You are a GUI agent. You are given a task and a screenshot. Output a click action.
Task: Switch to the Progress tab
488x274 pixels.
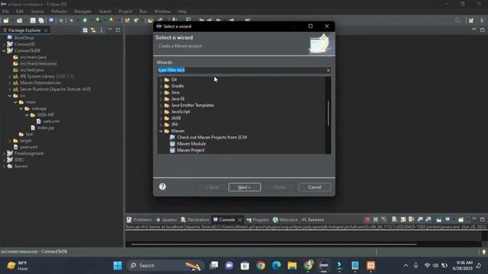click(258, 220)
